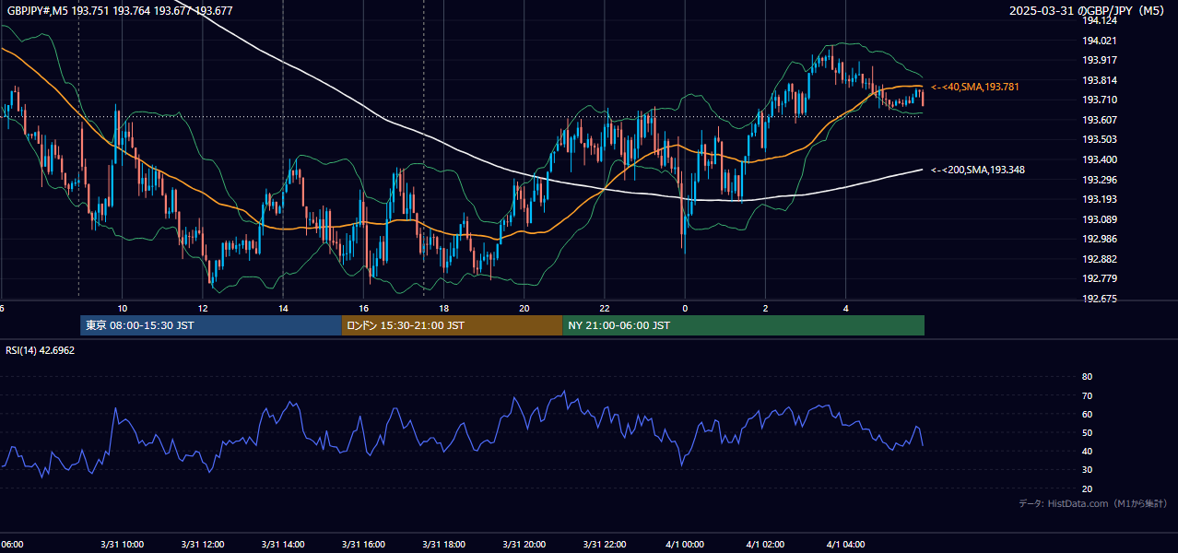Click price axis value 192.779
This screenshot has width=1178, height=553.
click(x=1101, y=278)
